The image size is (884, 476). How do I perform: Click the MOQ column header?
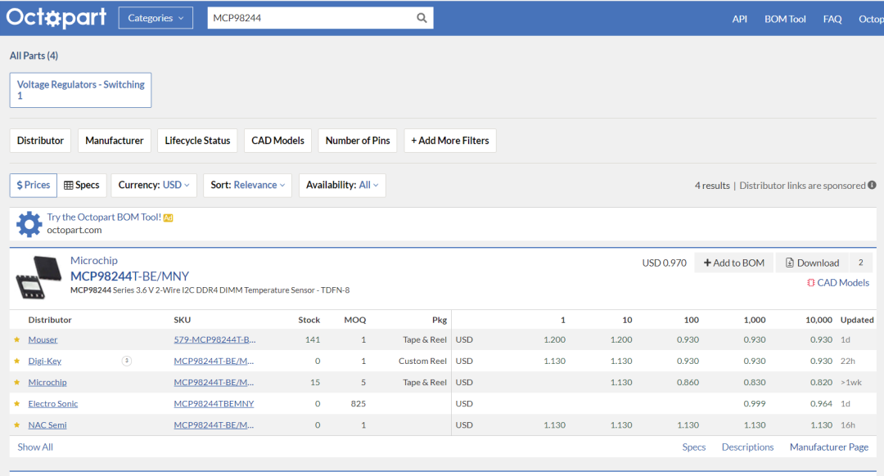355,320
